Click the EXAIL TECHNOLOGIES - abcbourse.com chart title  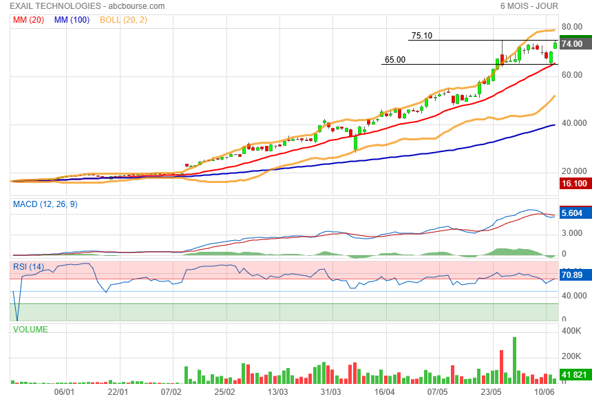(87, 6)
